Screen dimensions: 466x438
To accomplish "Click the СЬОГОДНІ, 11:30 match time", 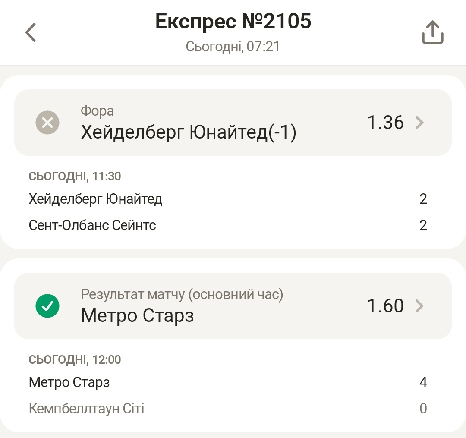I will [75, 176].
